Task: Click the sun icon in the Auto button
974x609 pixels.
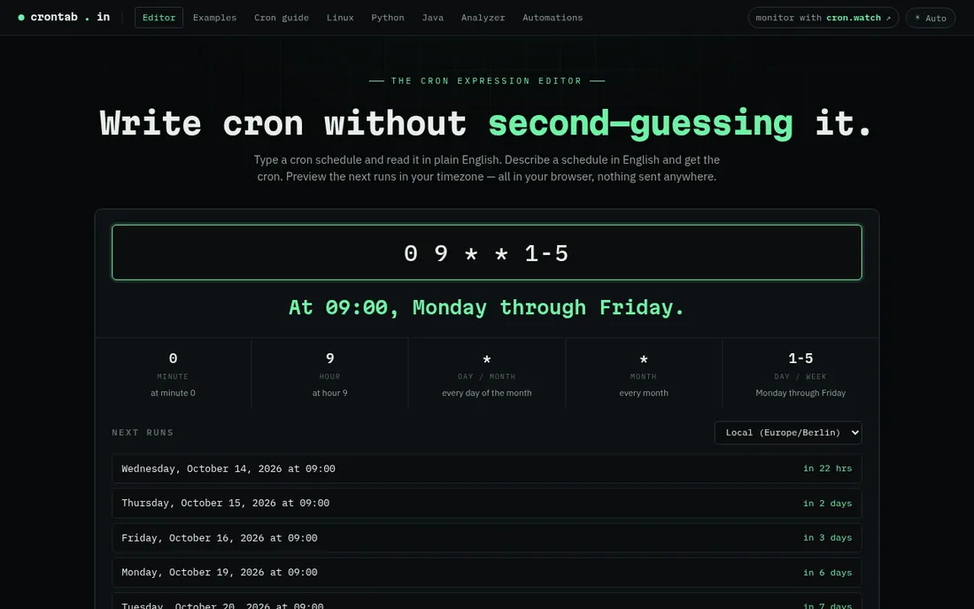Action: tap(917, 18)
